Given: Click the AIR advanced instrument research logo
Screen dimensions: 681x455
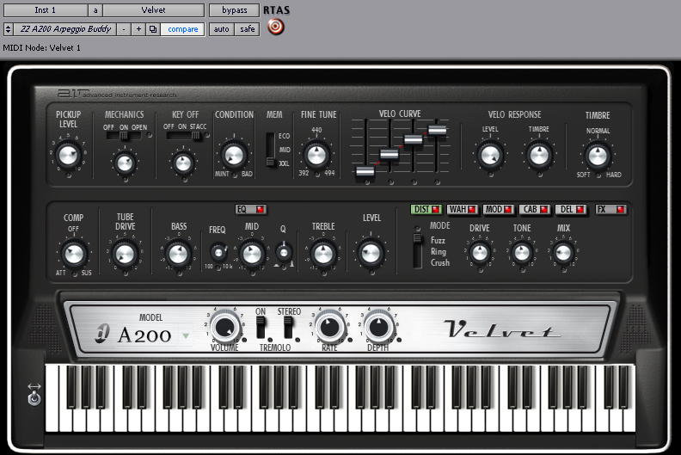Looking at the screenshot, I should 117,94.
